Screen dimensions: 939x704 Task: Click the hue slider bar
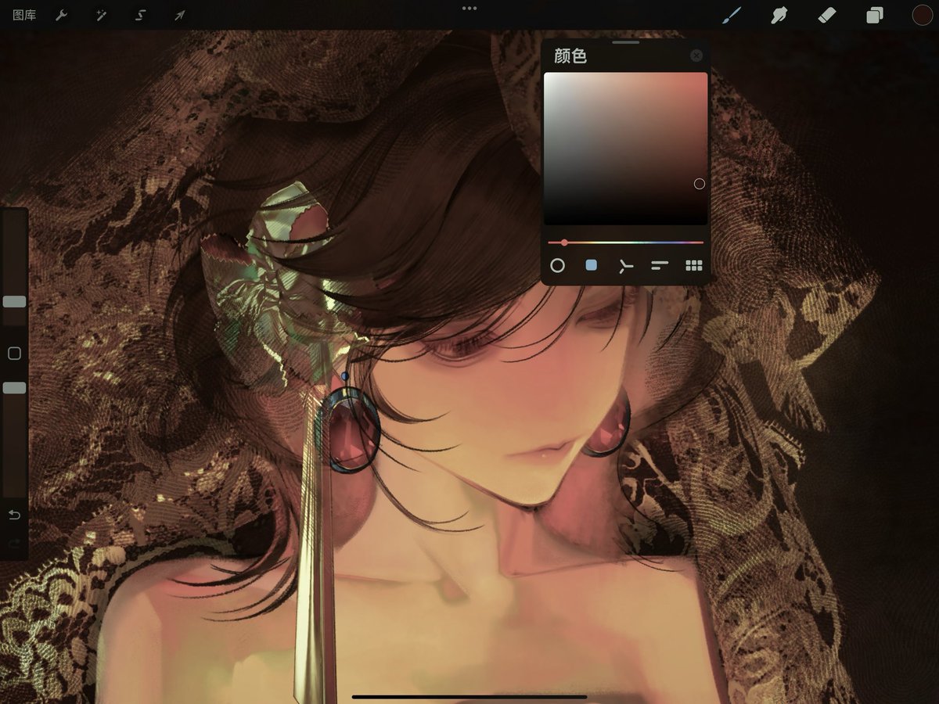625,242
